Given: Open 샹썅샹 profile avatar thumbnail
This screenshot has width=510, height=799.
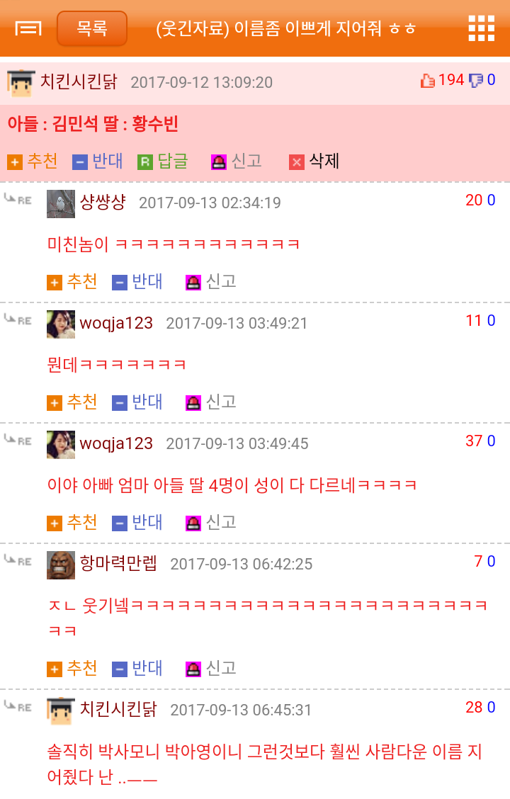Looking at the screenshot, I should [61, 204].
